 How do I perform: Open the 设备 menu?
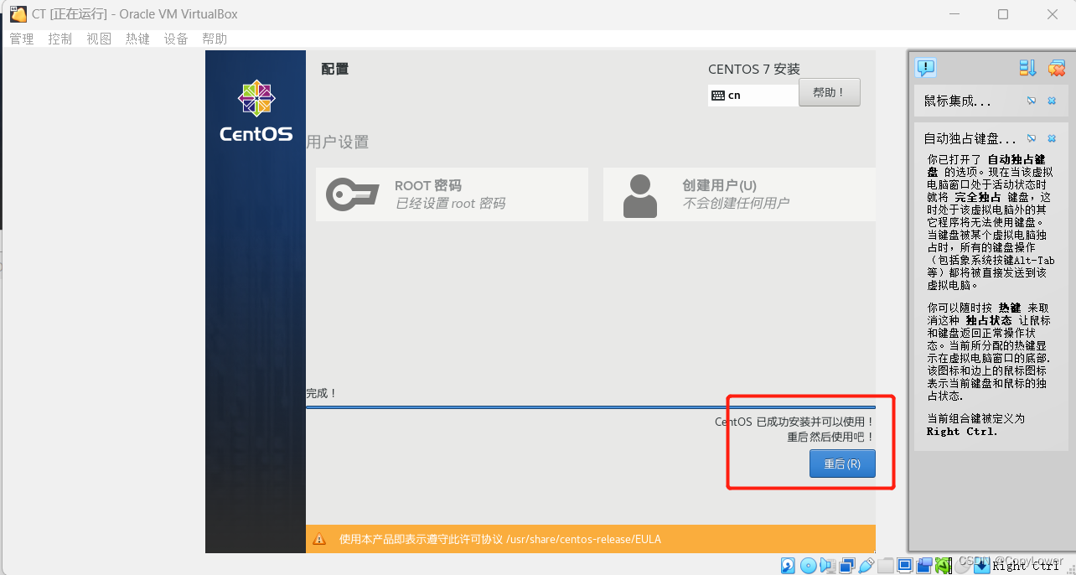pos(176,38)
